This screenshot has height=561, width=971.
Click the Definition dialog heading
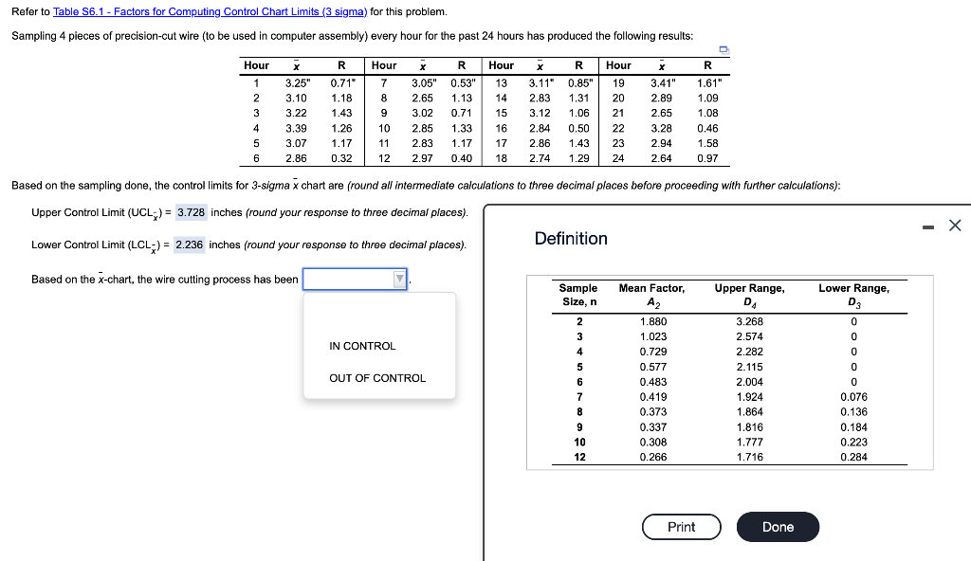[x=571, y=239]
